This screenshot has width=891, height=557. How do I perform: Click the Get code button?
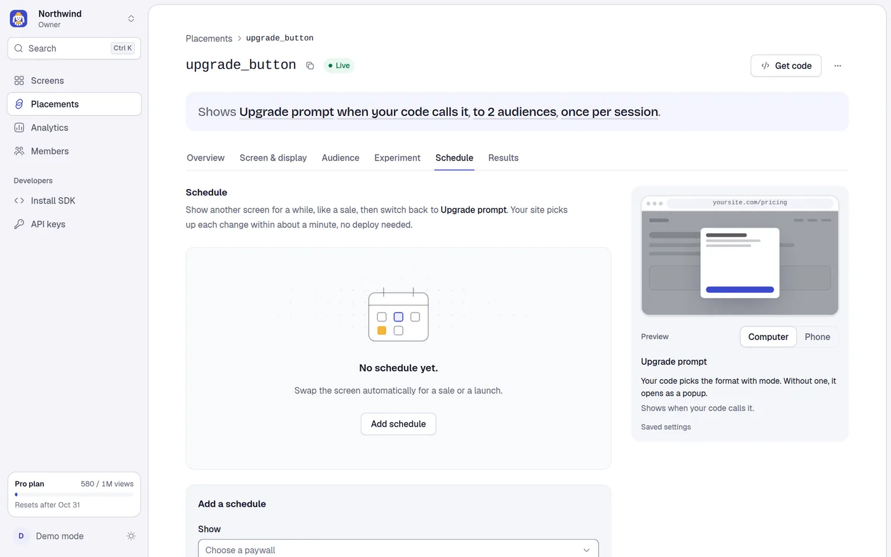[x=786, y=66]
